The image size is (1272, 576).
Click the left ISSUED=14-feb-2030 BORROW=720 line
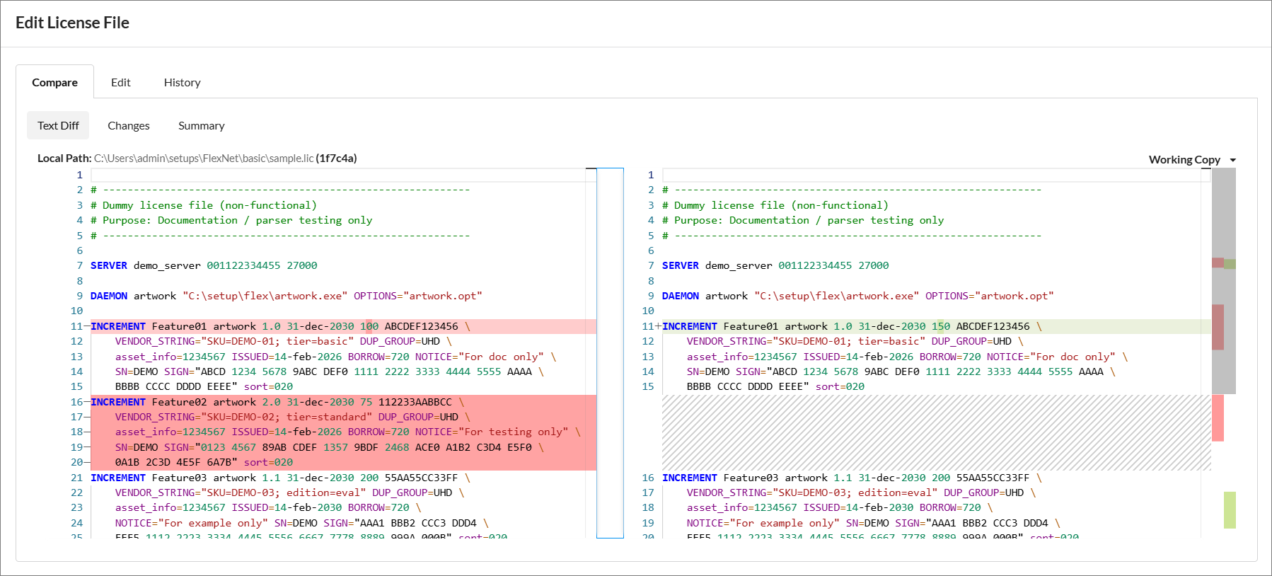pos(268,507)
